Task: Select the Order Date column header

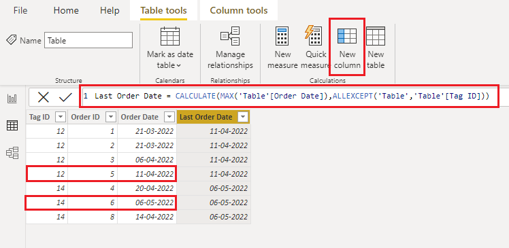Action: [139, 117]
